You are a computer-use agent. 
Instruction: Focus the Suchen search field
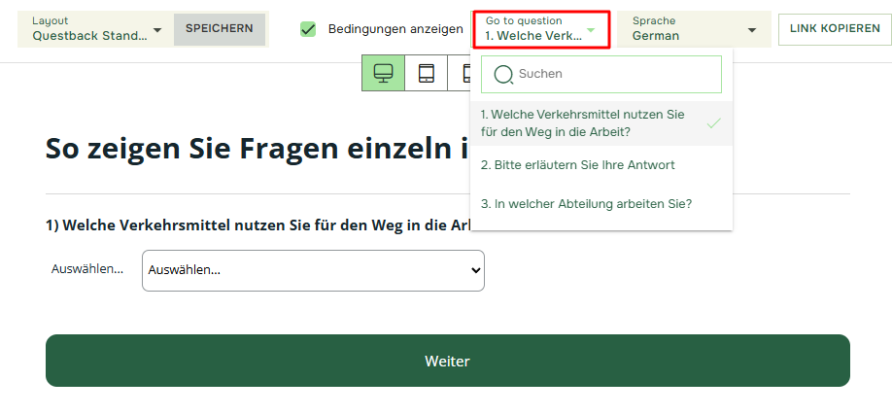pyautogui.click(x=612, y=74)
